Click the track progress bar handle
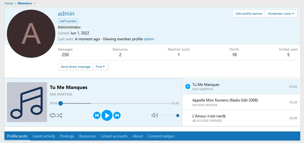Screen dimensions: 304x143 click(61, 103)
